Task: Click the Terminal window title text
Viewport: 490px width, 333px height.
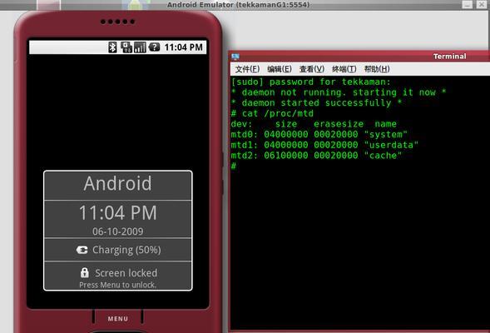Action: (450, 57)
